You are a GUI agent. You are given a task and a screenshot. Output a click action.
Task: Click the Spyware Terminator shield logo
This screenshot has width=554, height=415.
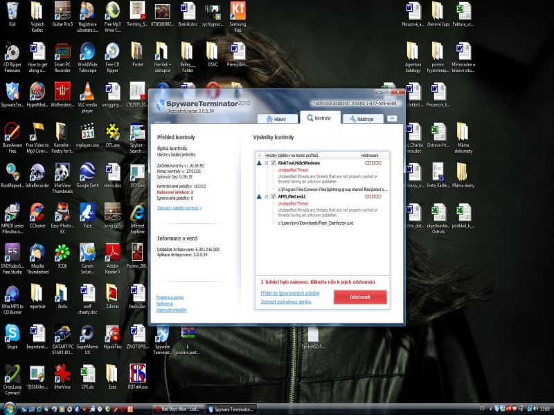160,104
